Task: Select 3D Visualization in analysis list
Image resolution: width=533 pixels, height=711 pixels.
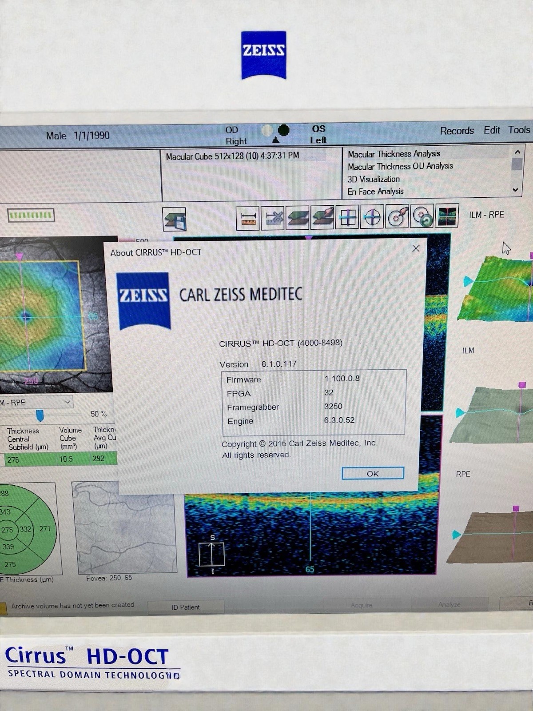Action: click(374, 179)
